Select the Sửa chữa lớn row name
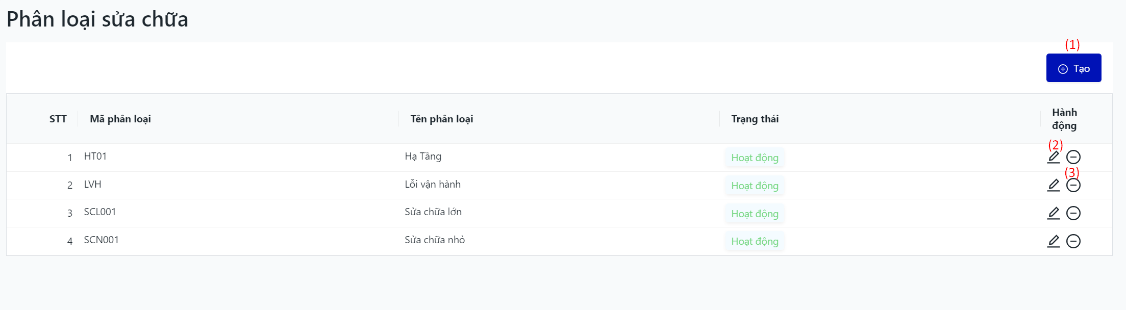This screenshot has width=1126, height=310. [x=433, y=212]
